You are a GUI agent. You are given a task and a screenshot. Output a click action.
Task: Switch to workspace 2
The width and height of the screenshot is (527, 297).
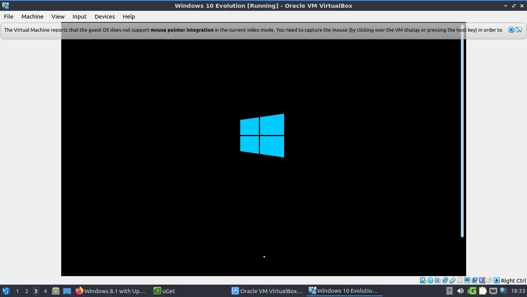tap(26, 291)
